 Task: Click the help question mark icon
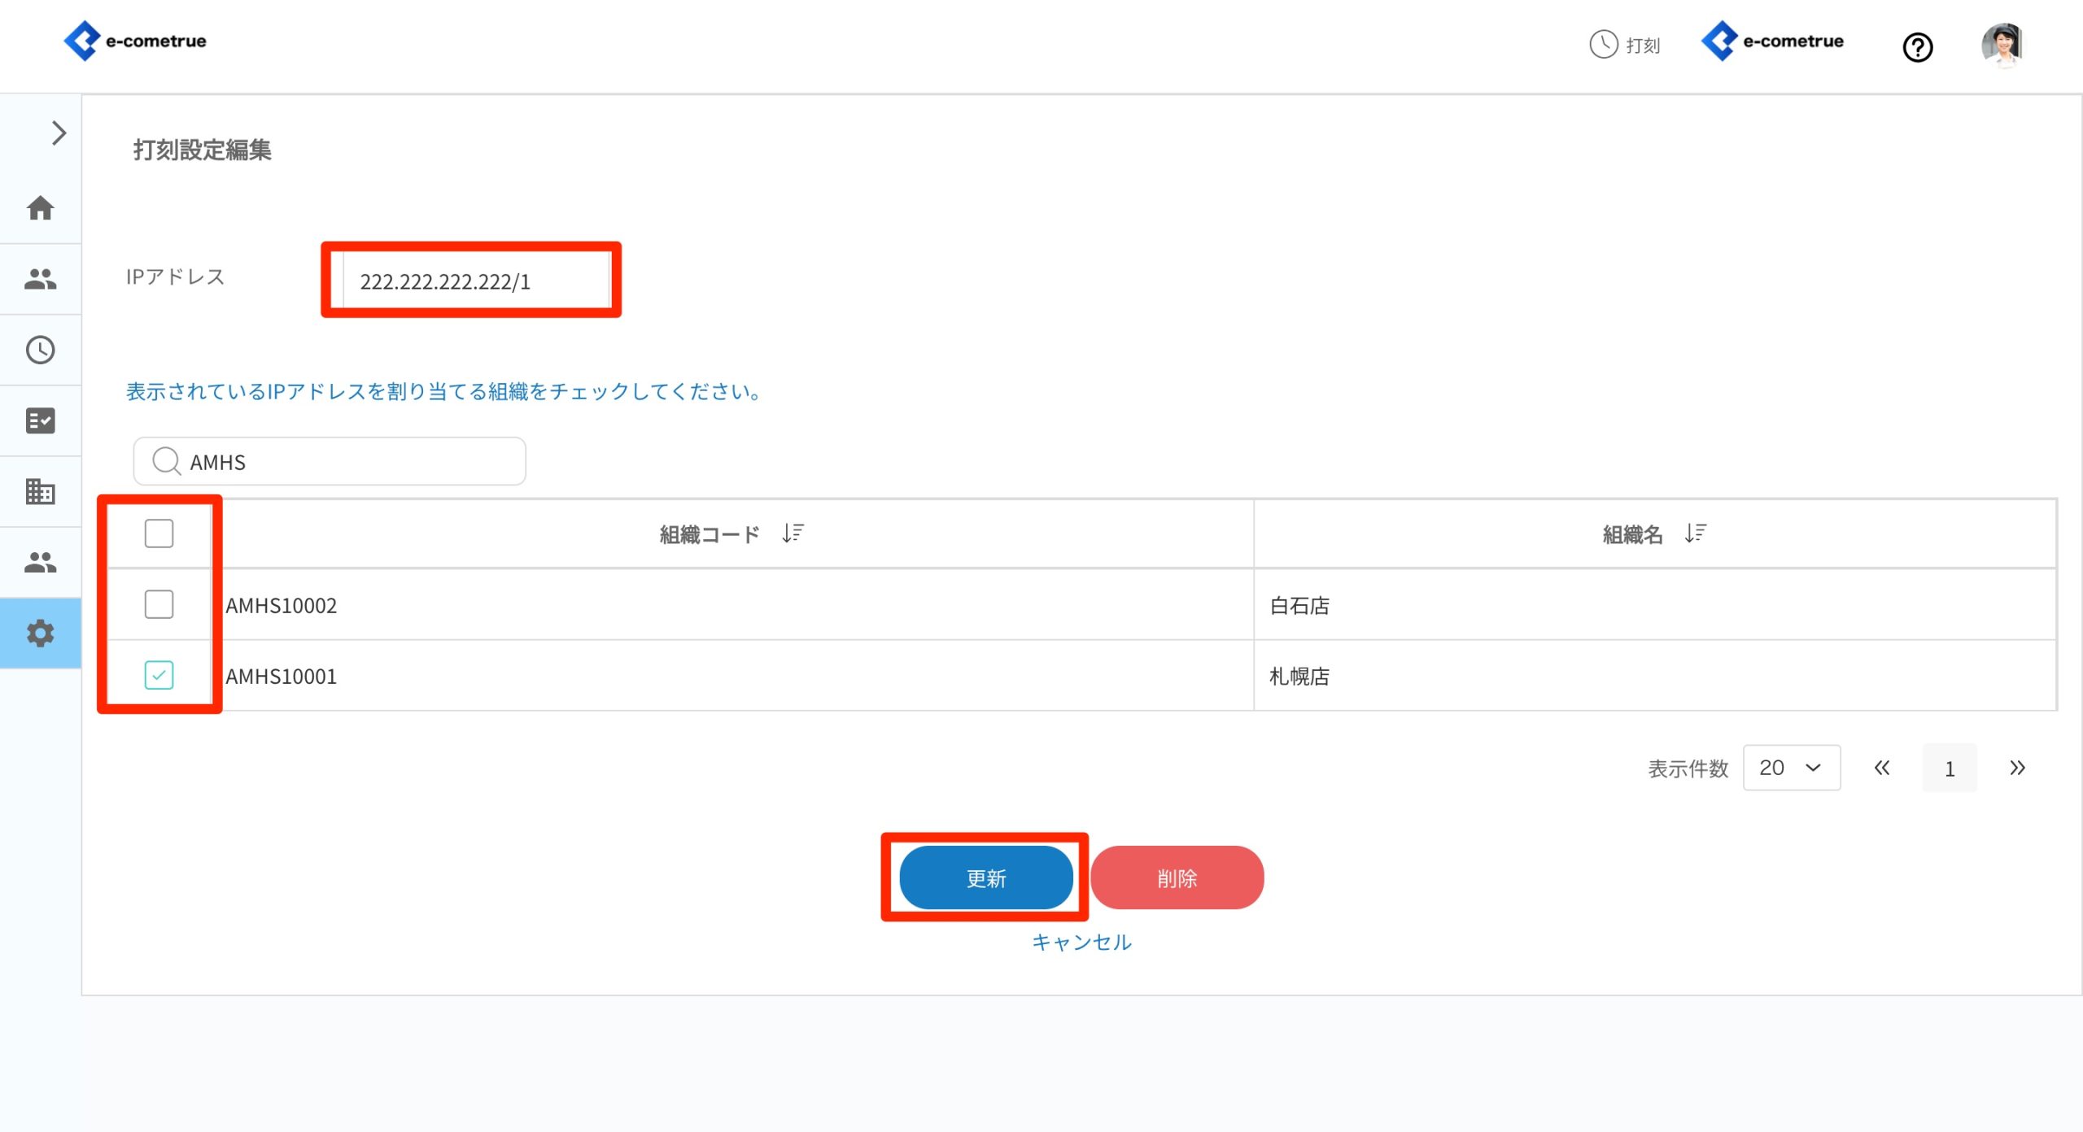coord(1917,47)
